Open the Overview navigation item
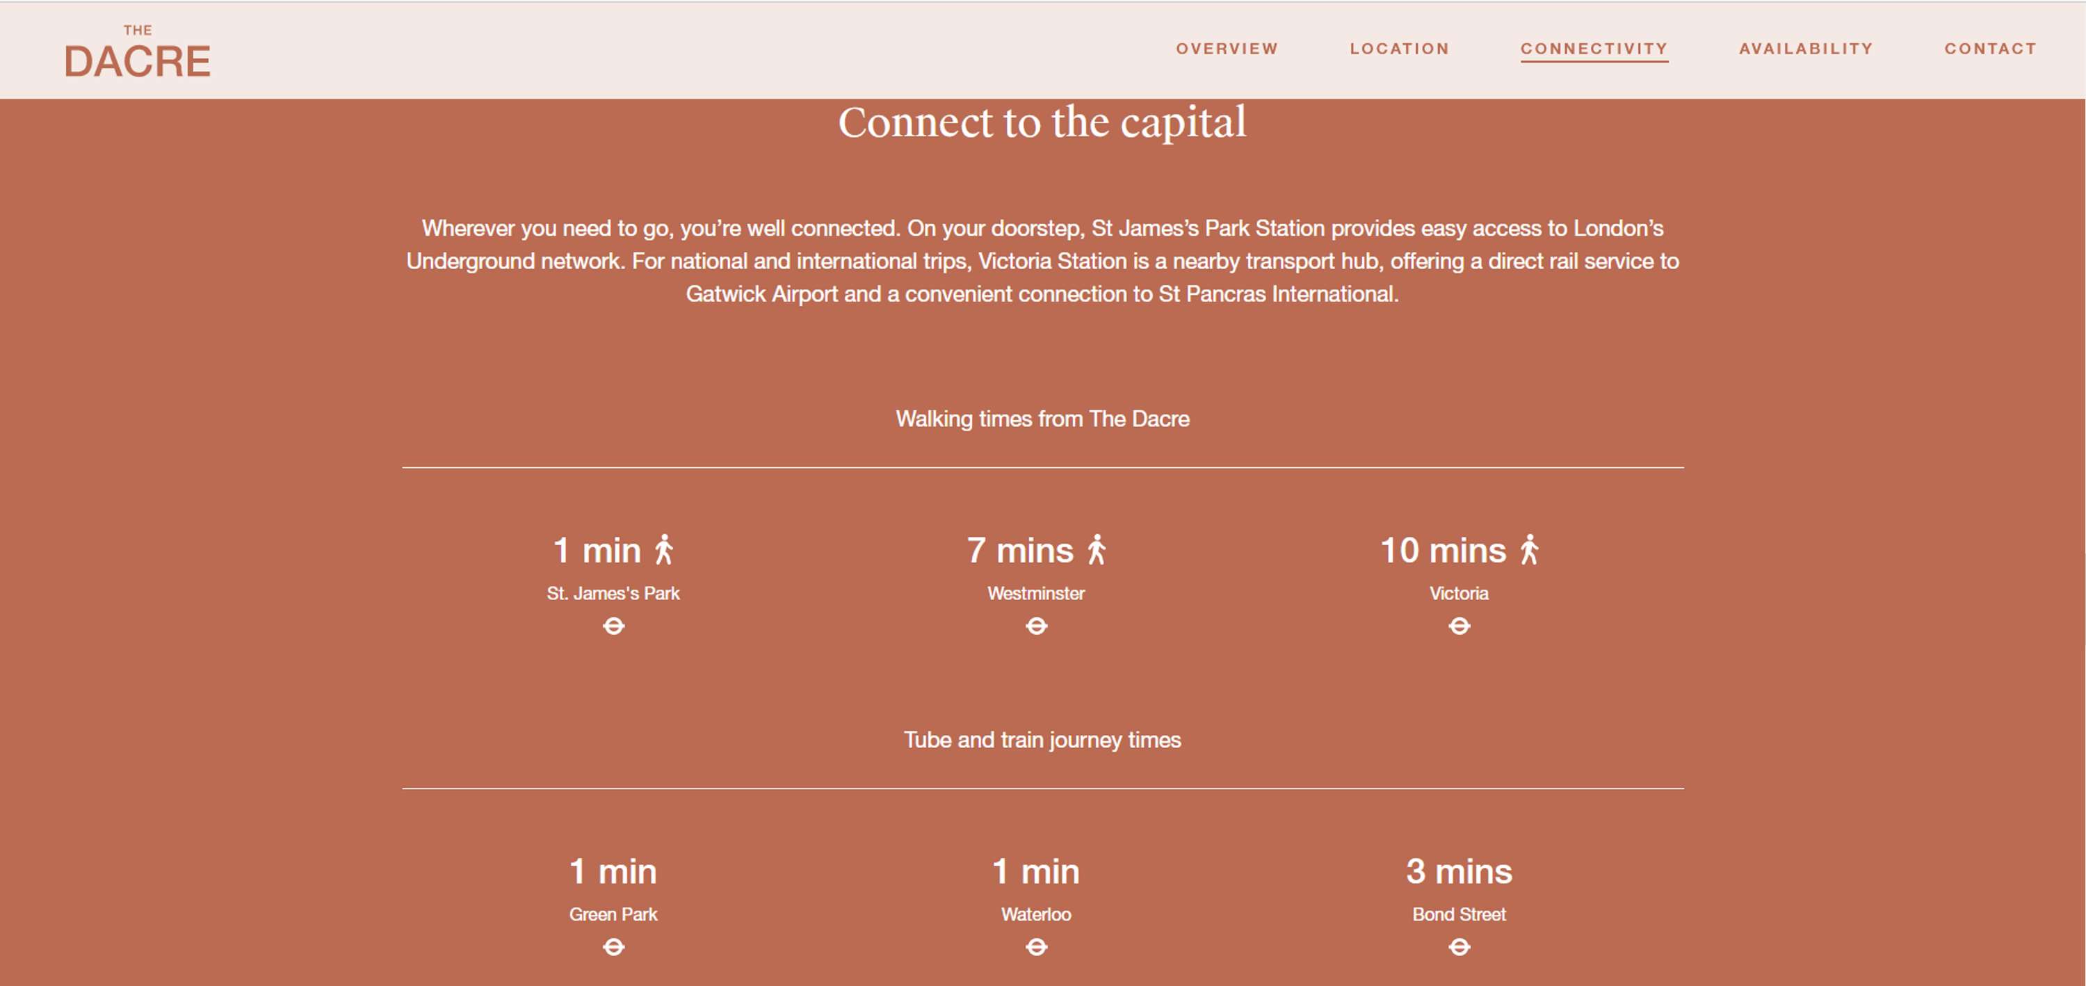2086x986 pixels. pyautogui.click(x=1227, y=49)
